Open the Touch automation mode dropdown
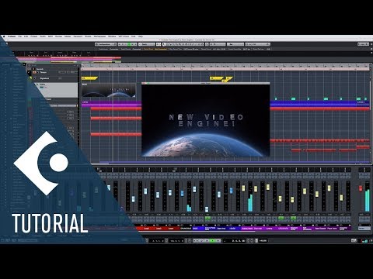This screenshot has width=373, height=279. [x=147, y=44]
